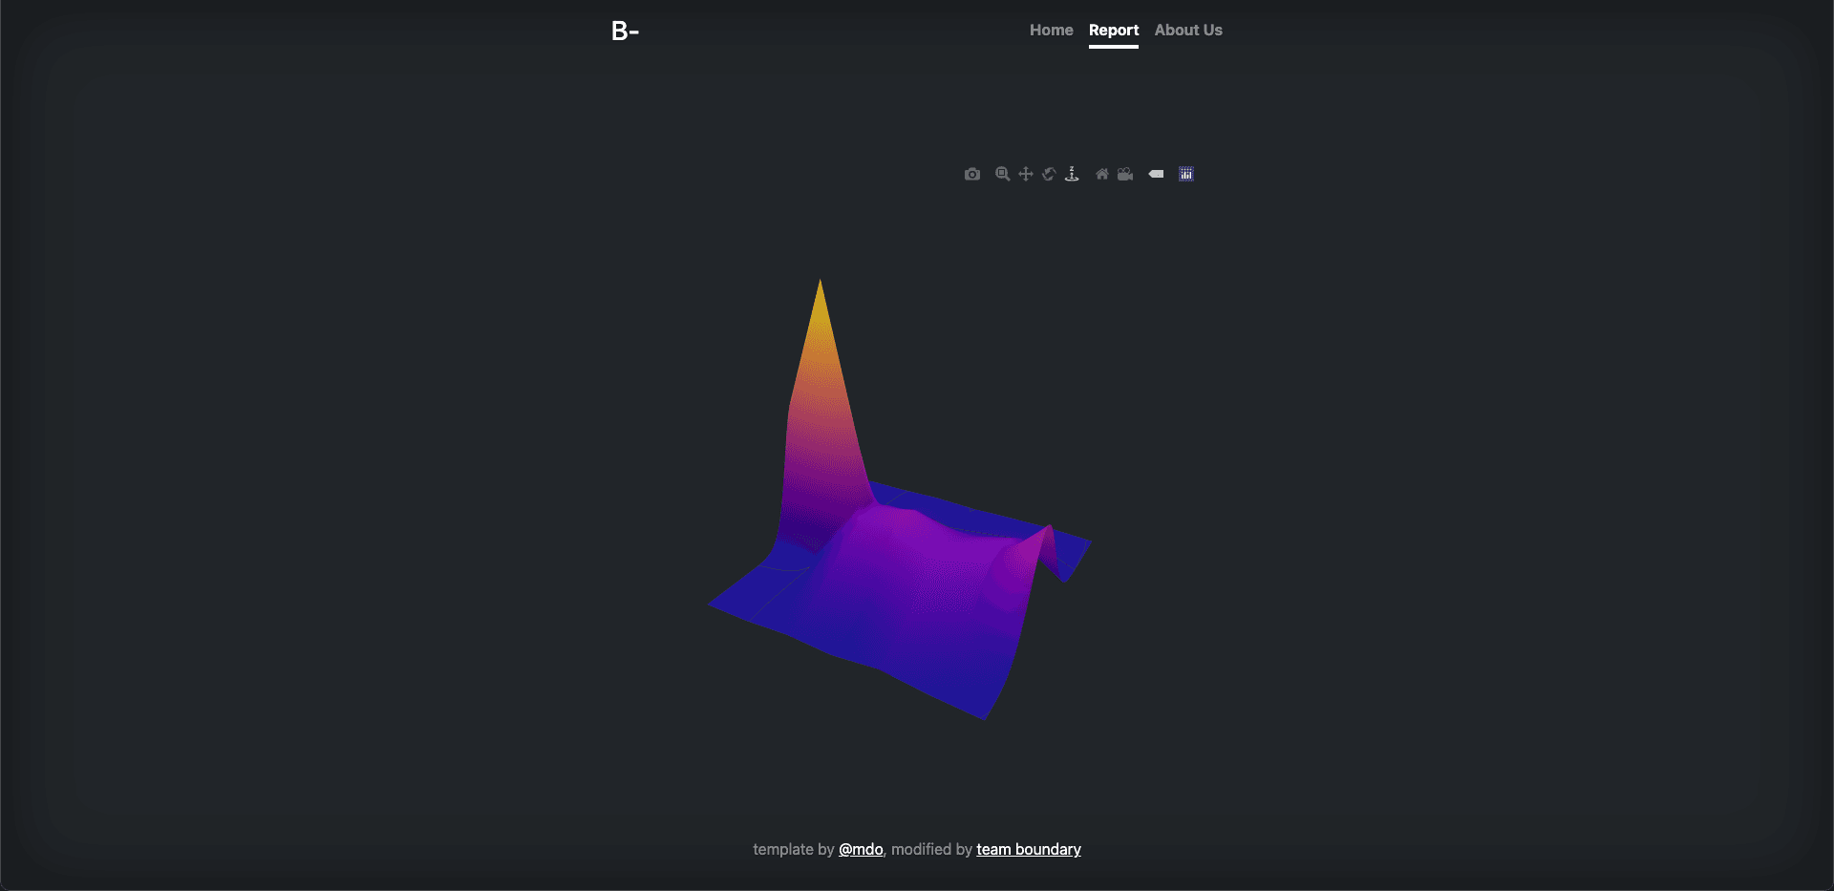Reset camera to last save with the video camera icon
1834x891 pixels.
(x=1125, y=174)
